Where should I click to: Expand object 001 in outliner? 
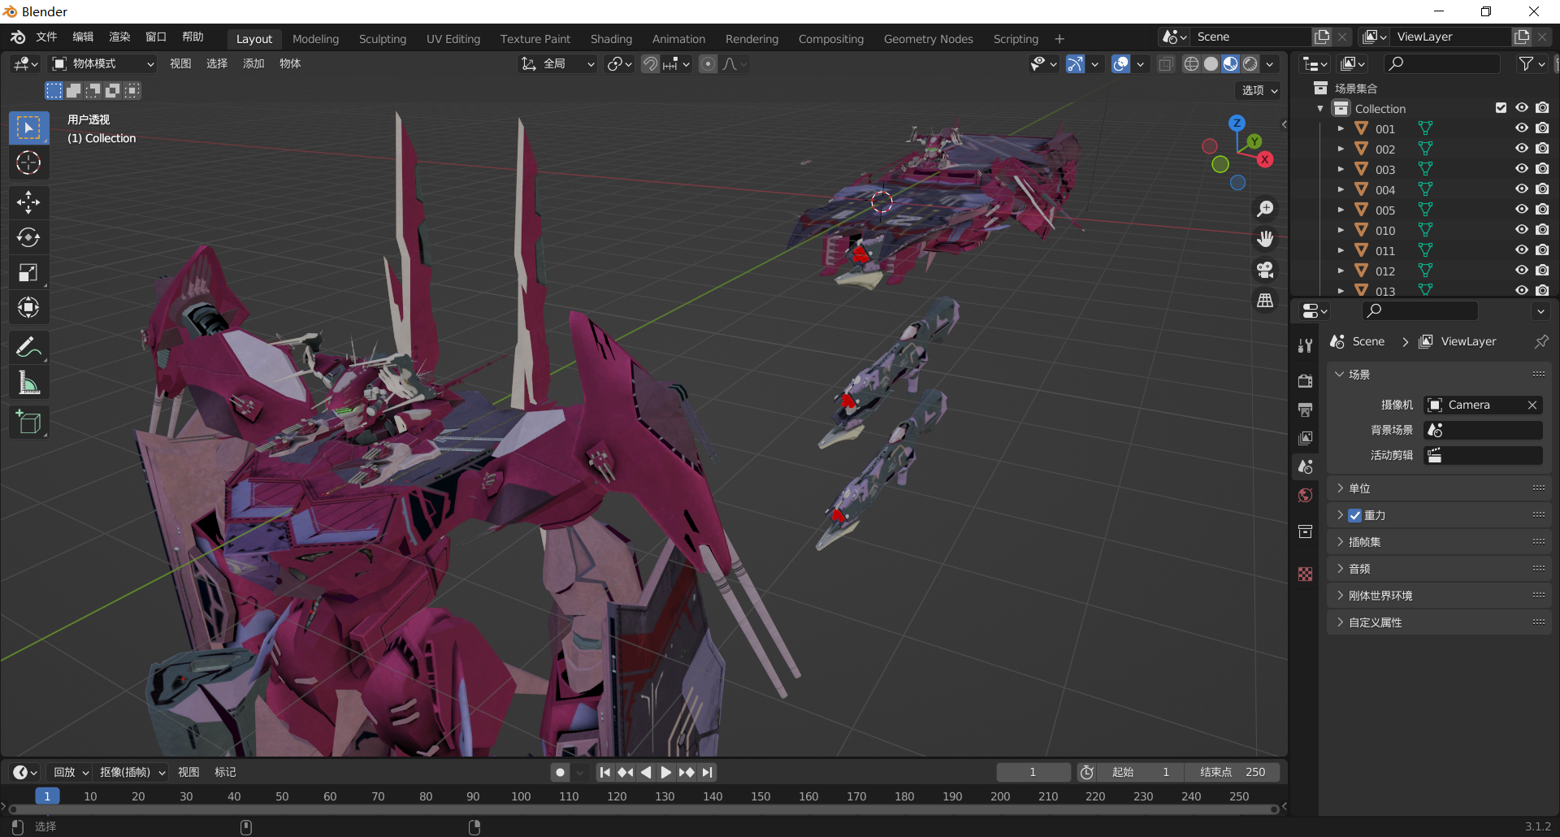click(x=1341, y=128)
